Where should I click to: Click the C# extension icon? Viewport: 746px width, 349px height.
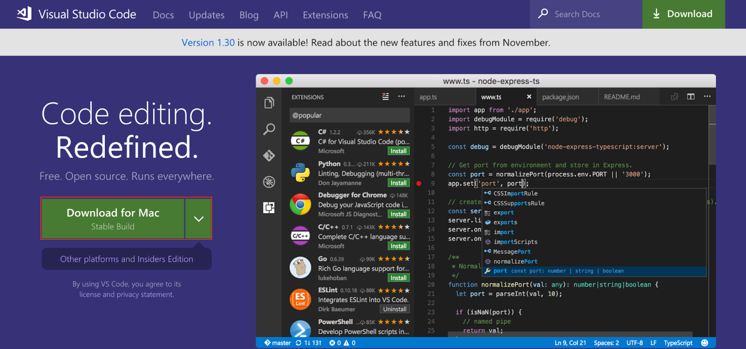[x=300, y=141]
